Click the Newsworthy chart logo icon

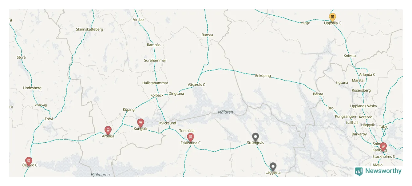tap(359, 171)
